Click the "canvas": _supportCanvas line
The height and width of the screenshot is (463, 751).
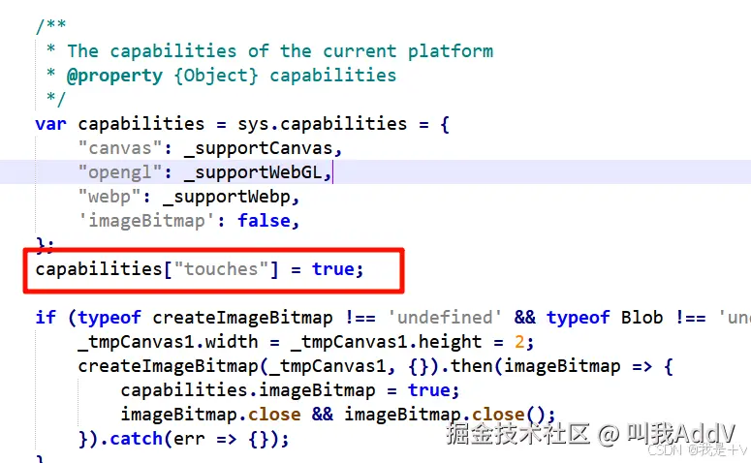coord(210,148)
